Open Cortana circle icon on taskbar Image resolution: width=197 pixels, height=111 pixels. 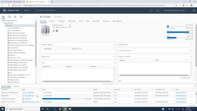point(42,109)
